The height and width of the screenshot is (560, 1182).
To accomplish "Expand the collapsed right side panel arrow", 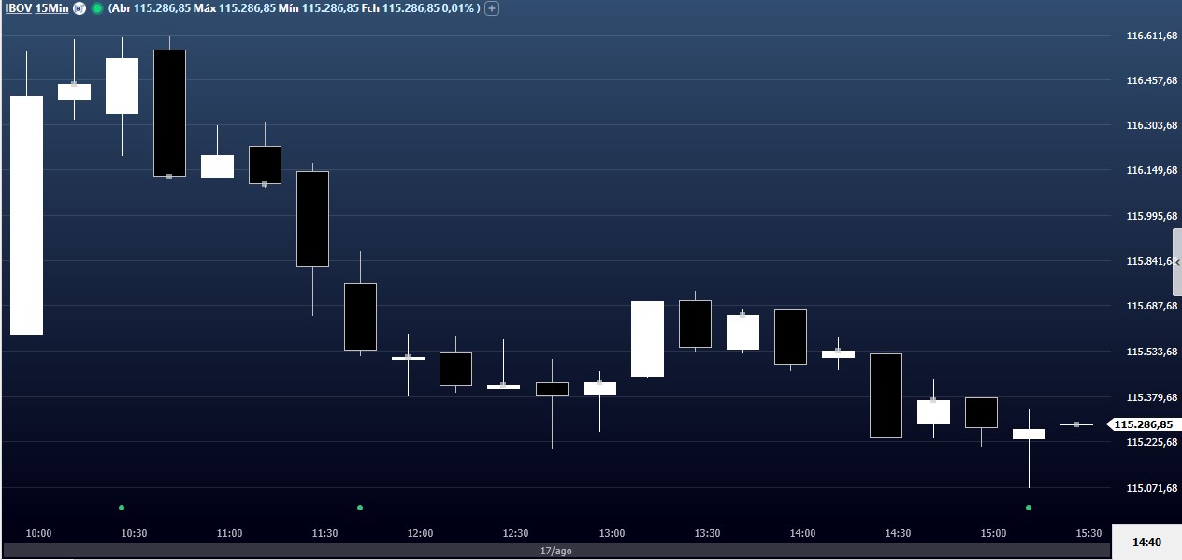I will [1177, 263].
